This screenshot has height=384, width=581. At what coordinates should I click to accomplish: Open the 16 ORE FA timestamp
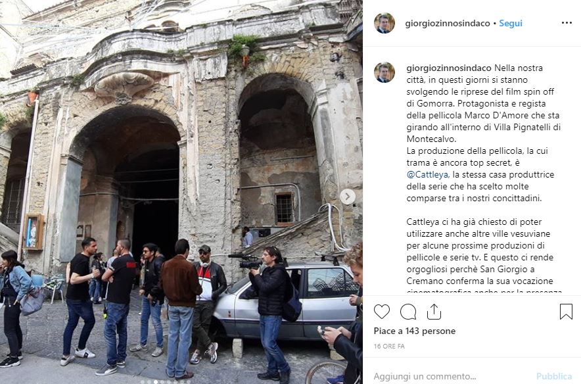pos(389,347)
